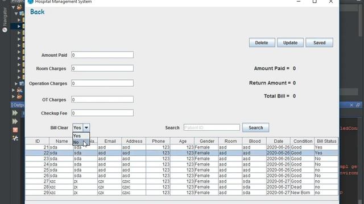
Task: Click the Dead condition cell in row 28
Action: (x=303, y=187)
